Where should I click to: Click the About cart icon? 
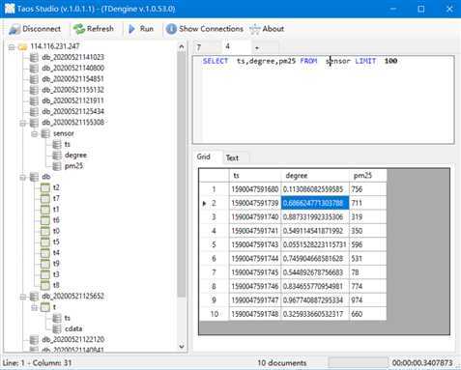point(255,29)
